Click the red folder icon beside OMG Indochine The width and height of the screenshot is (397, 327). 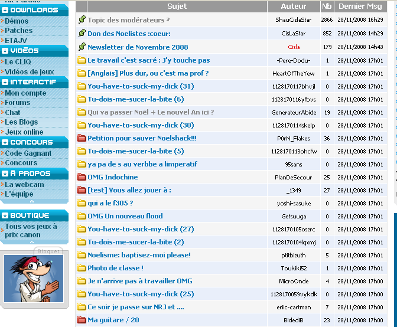(x=82, y=177)
